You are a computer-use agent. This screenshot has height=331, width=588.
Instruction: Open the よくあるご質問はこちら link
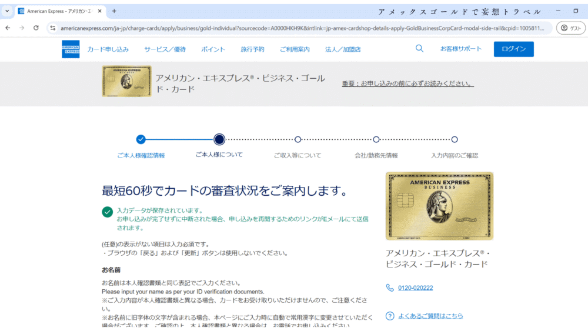click(x=430, y=316)
